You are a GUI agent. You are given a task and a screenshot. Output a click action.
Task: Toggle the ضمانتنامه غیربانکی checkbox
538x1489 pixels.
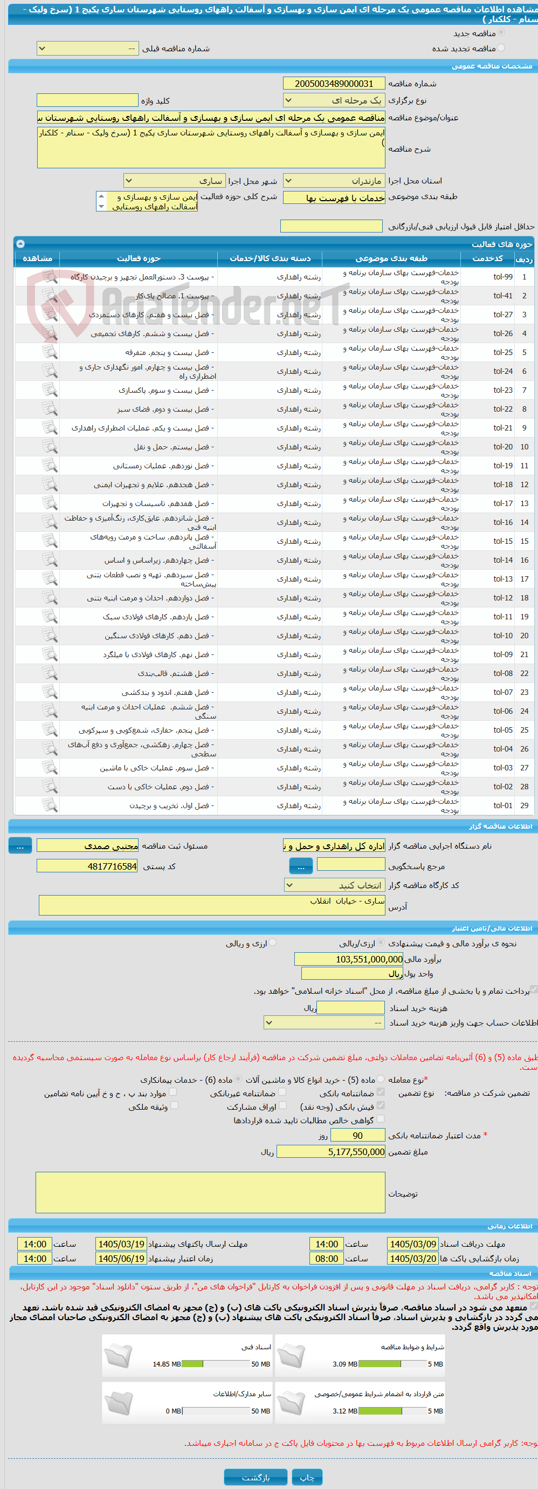(x=282, y=1092)
